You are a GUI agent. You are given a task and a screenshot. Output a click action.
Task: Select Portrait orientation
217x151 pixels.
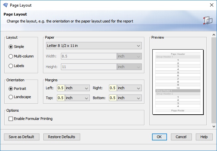pos(11,89)
